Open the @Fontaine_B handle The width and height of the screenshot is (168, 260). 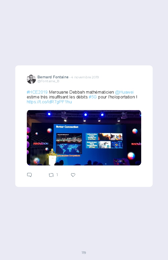click(x=48, y=81)
